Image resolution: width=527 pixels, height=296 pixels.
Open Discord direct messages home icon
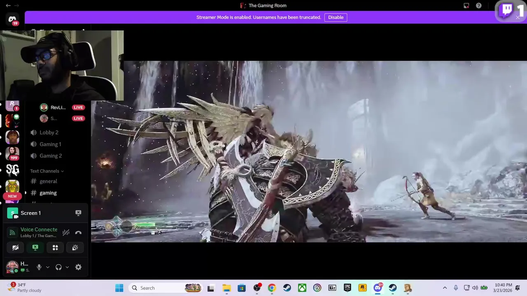click(x=12, y=19)
